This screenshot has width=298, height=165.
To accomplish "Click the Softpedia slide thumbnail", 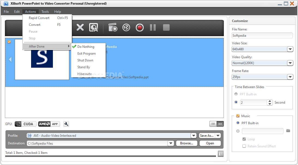I will point(42,60).
